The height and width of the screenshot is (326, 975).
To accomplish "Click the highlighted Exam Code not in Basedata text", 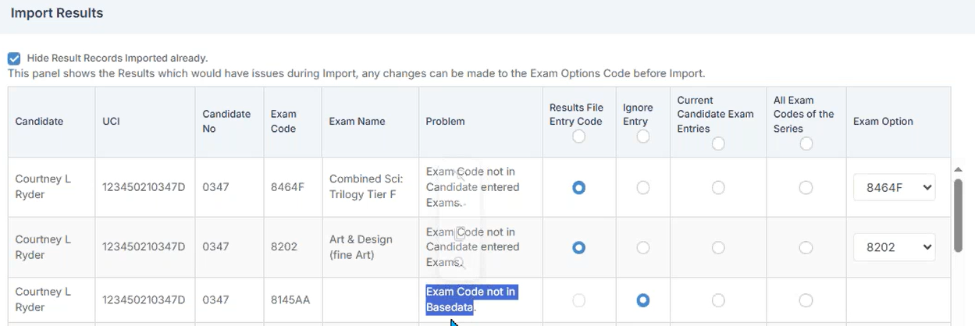I will click(471, 299).
